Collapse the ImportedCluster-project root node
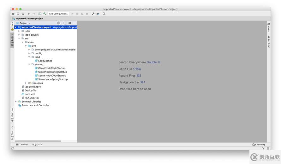This screenshot has height=164, width=281. [x=16, y=27]
